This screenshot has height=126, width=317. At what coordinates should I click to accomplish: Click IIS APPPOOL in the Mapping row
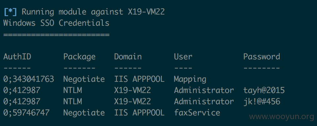tap(139, 79)
